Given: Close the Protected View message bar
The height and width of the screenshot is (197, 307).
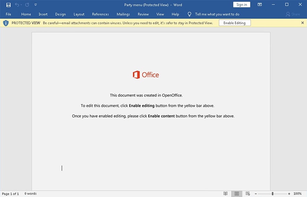Looking at the screenshot, I should 302,23.
